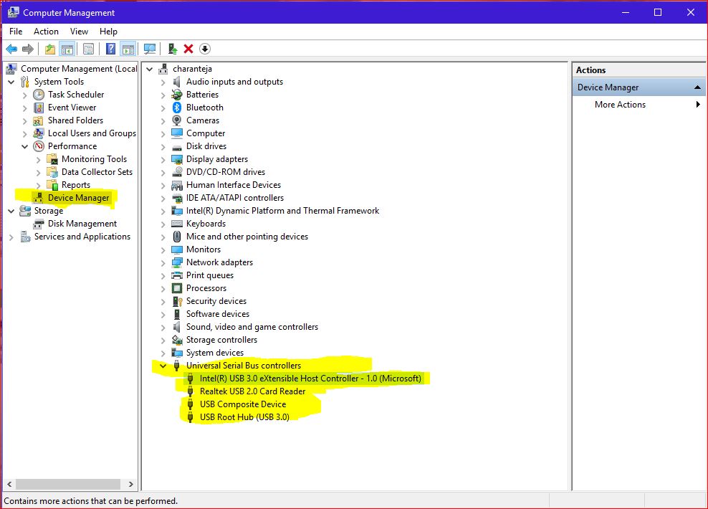Toggle Show/Hide Console Tree toolbar icon

[67, 49]
